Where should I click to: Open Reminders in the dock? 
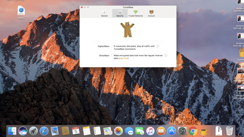click(97, 131)
